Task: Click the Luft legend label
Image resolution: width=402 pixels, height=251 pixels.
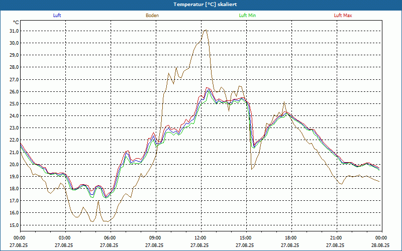Action: coord(57,16)
